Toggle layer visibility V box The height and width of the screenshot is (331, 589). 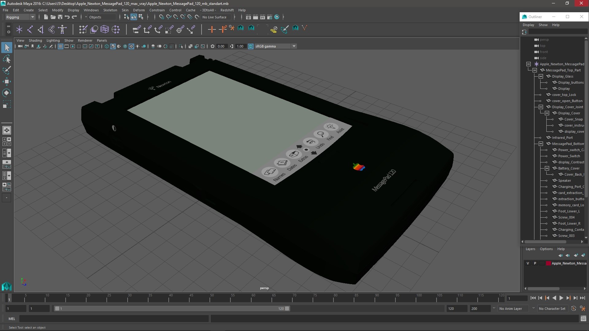point(528,263)
